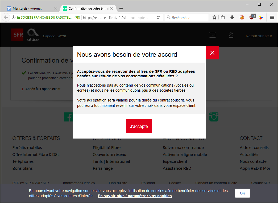
Task: Dismiss cookie banner with OK button
Action: [x=242, y=193]
